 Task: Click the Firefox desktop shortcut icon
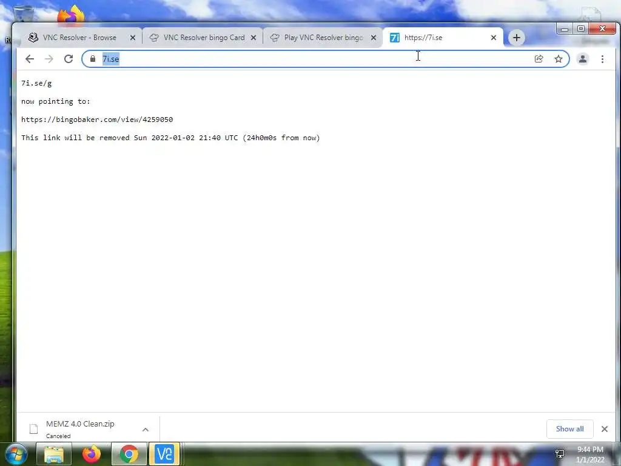tap(71, 15)
